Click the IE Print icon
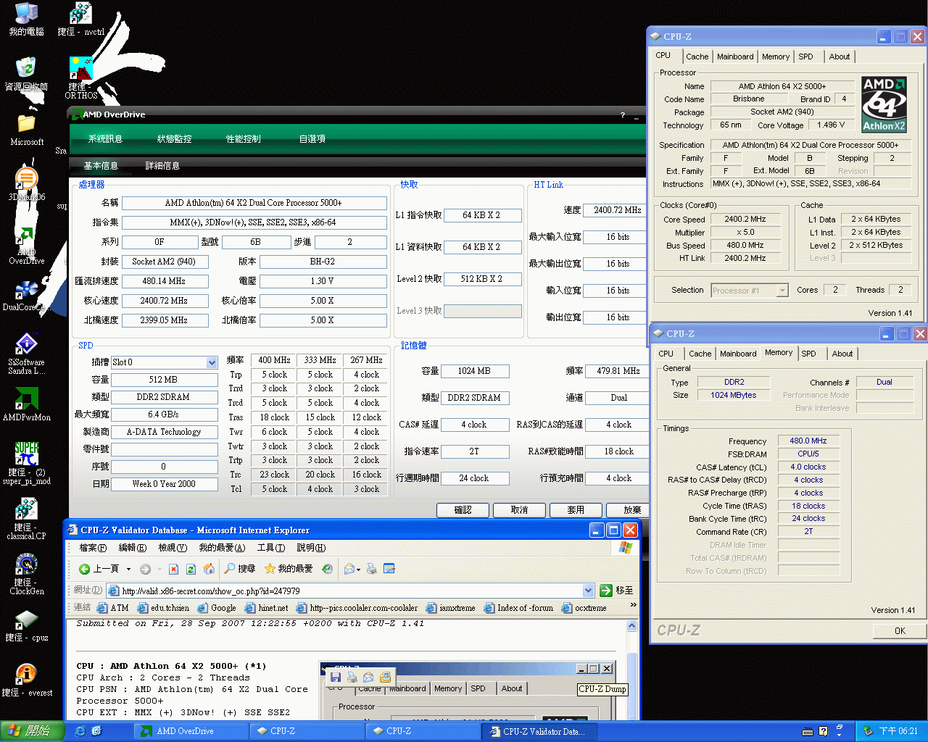Image resolution: width=928 pixels, height=742 pixels. click(372, 569)
